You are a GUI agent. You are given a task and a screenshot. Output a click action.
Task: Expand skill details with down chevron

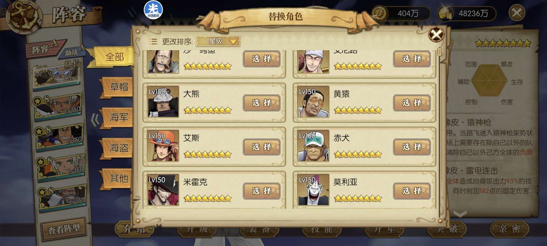pos(460,214)
